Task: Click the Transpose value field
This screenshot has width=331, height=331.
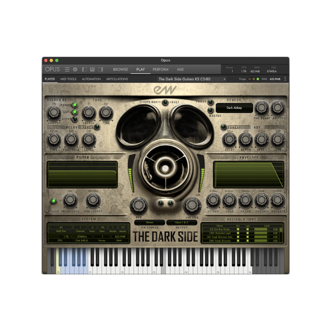Action: pyautogui.click(x=92, y=227)
